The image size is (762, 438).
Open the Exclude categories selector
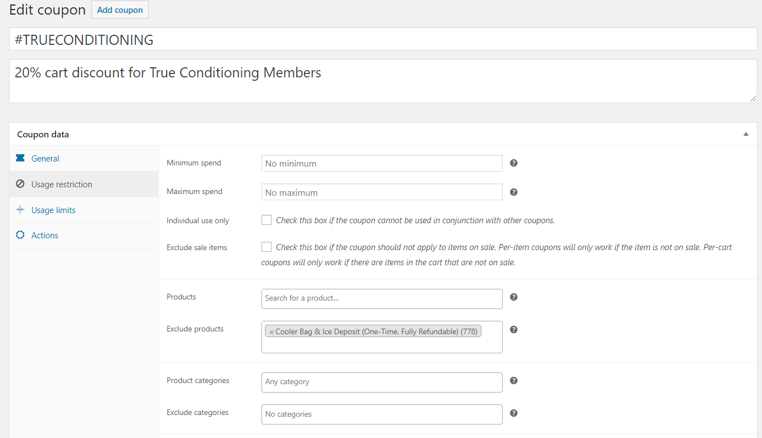pyautogui.click(x=382, y=414)
